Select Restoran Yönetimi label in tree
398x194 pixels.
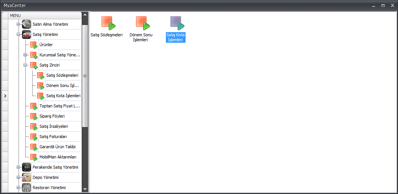pyautogui.click(x=49, y=188)
